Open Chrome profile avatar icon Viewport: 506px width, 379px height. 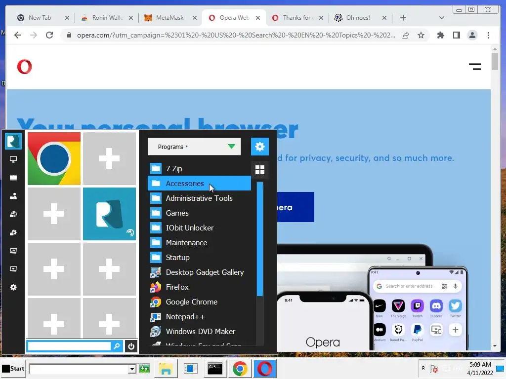(472, 35)
